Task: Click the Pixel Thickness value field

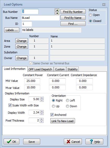Action: point(34,120)
